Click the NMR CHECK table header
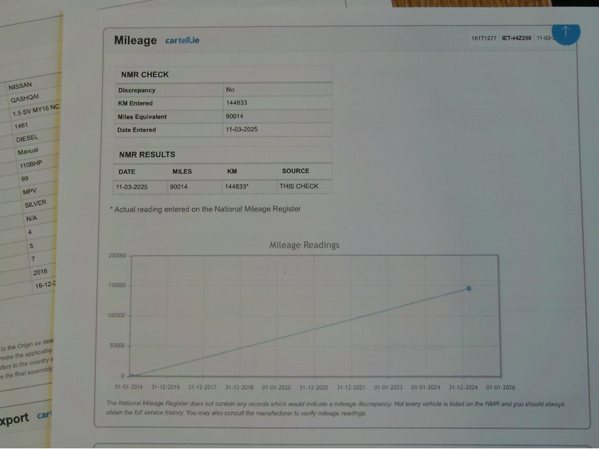The image size is (599, 449). tap(145, 75)
